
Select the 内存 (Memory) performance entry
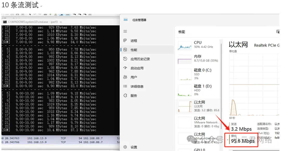tap(198, 59)
